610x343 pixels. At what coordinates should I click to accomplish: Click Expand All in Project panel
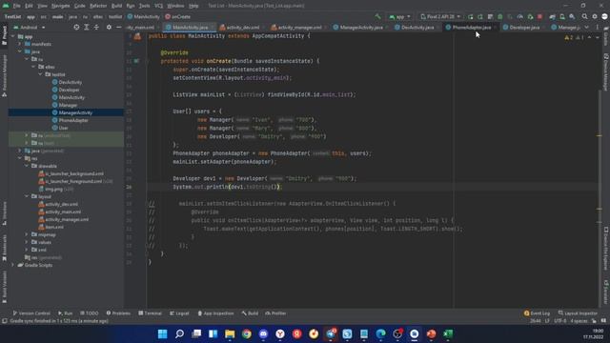click(x=87, y=28)
